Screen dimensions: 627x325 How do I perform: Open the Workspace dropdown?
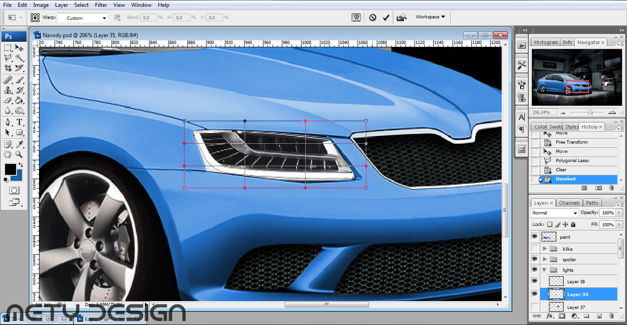(430, 17)
